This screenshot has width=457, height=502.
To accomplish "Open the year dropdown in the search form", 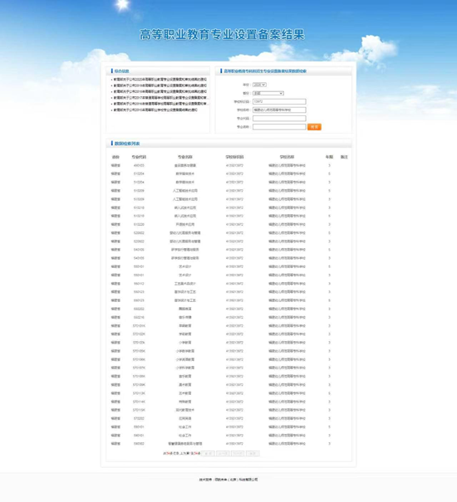I will [x=259, y=85].
